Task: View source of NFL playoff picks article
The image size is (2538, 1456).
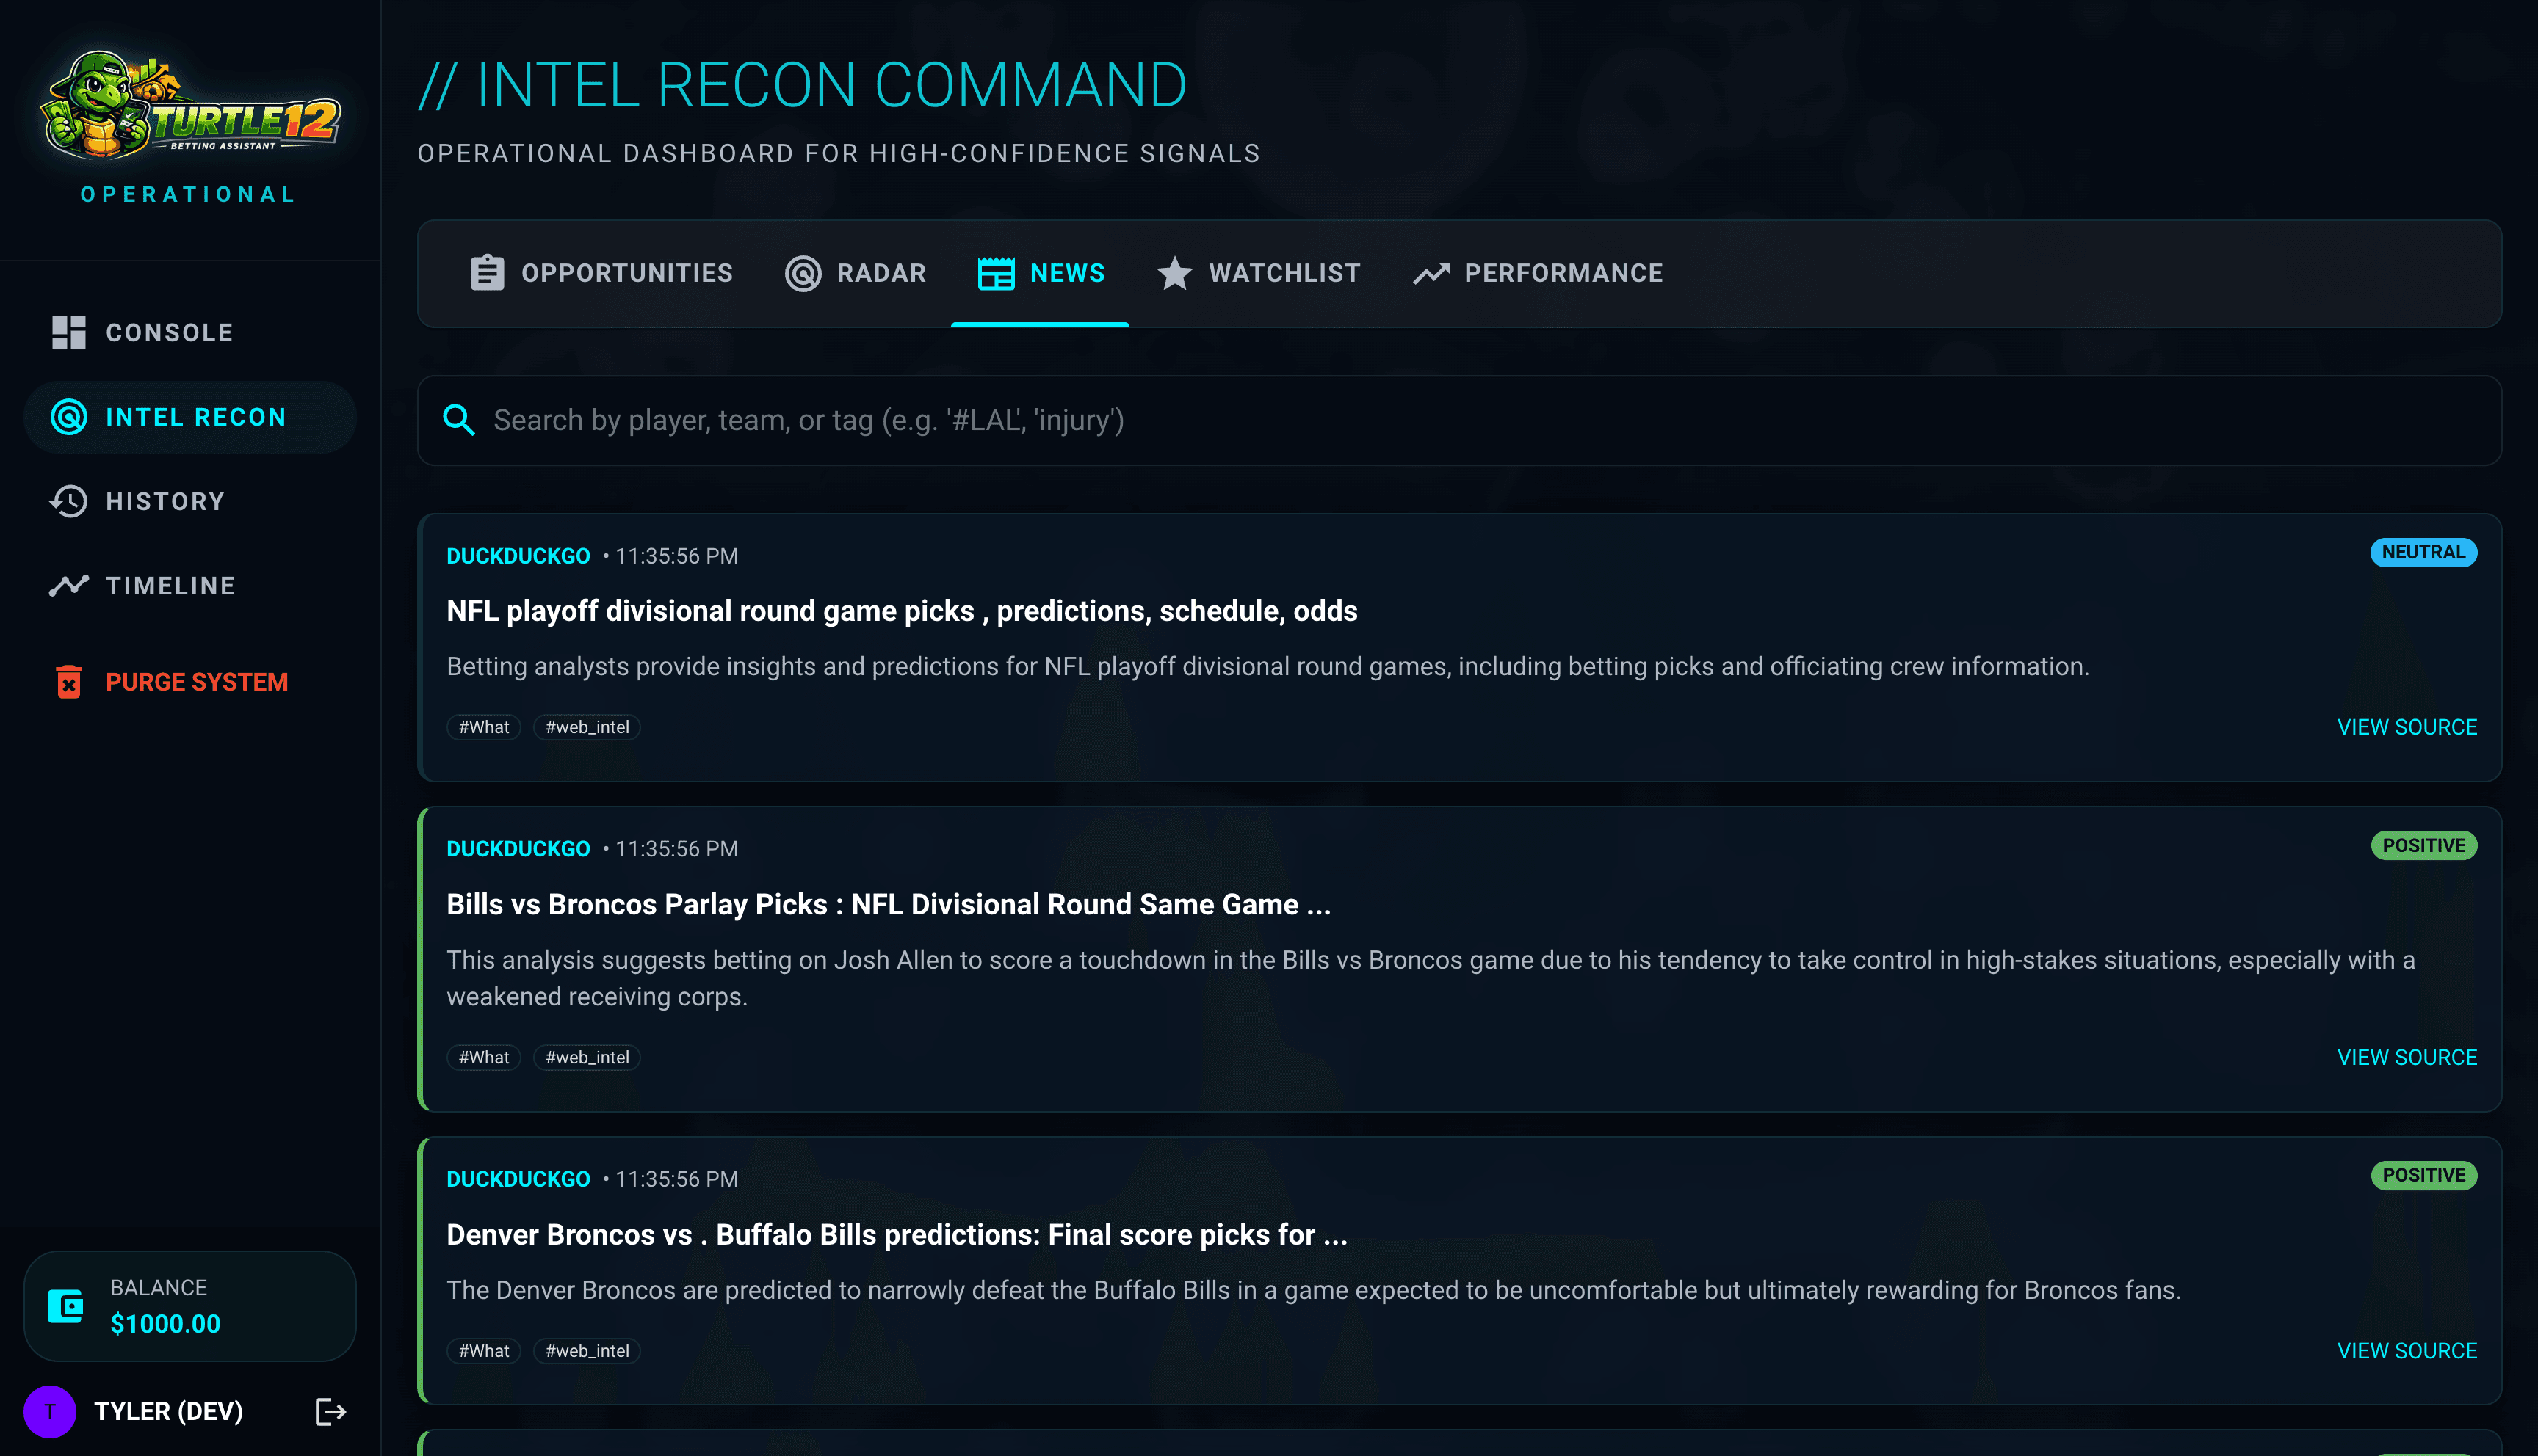Action: pos(2406,727)
